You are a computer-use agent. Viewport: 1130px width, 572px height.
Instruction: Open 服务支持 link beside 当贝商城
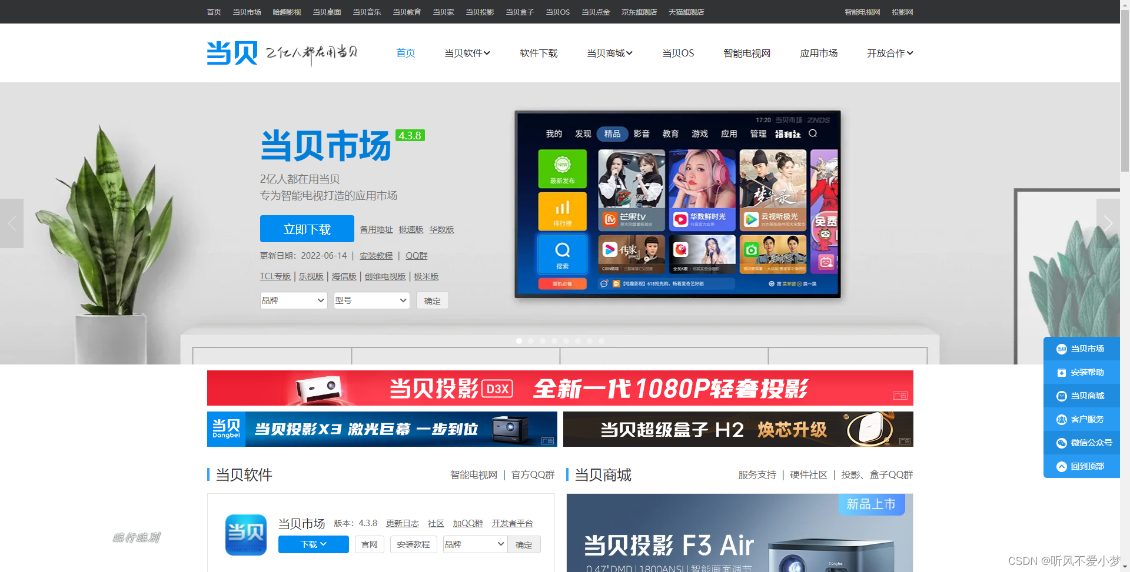tap(757, 474)
